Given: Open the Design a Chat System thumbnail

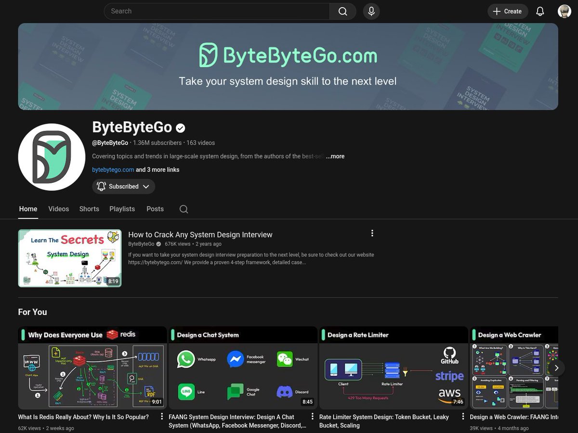Looking at the screenshot, I should (243, 368).
